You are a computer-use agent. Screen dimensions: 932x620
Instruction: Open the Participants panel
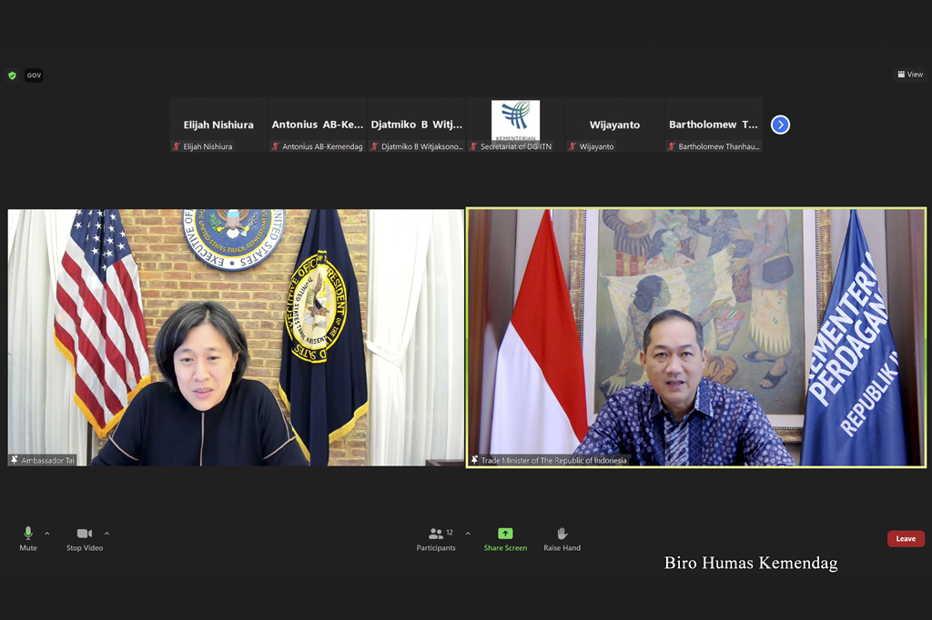(x=437, y=535)
